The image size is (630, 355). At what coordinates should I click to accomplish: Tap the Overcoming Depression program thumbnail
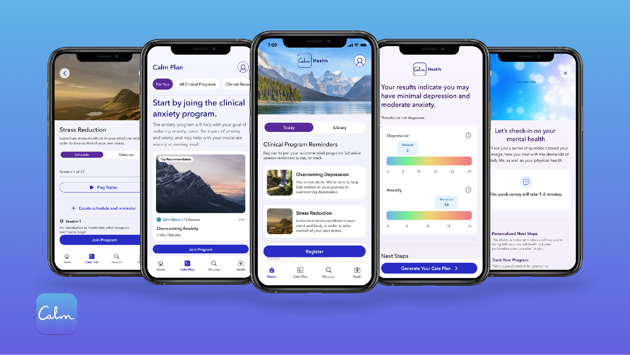279,182
